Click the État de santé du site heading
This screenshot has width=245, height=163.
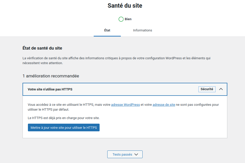(42, 48)
